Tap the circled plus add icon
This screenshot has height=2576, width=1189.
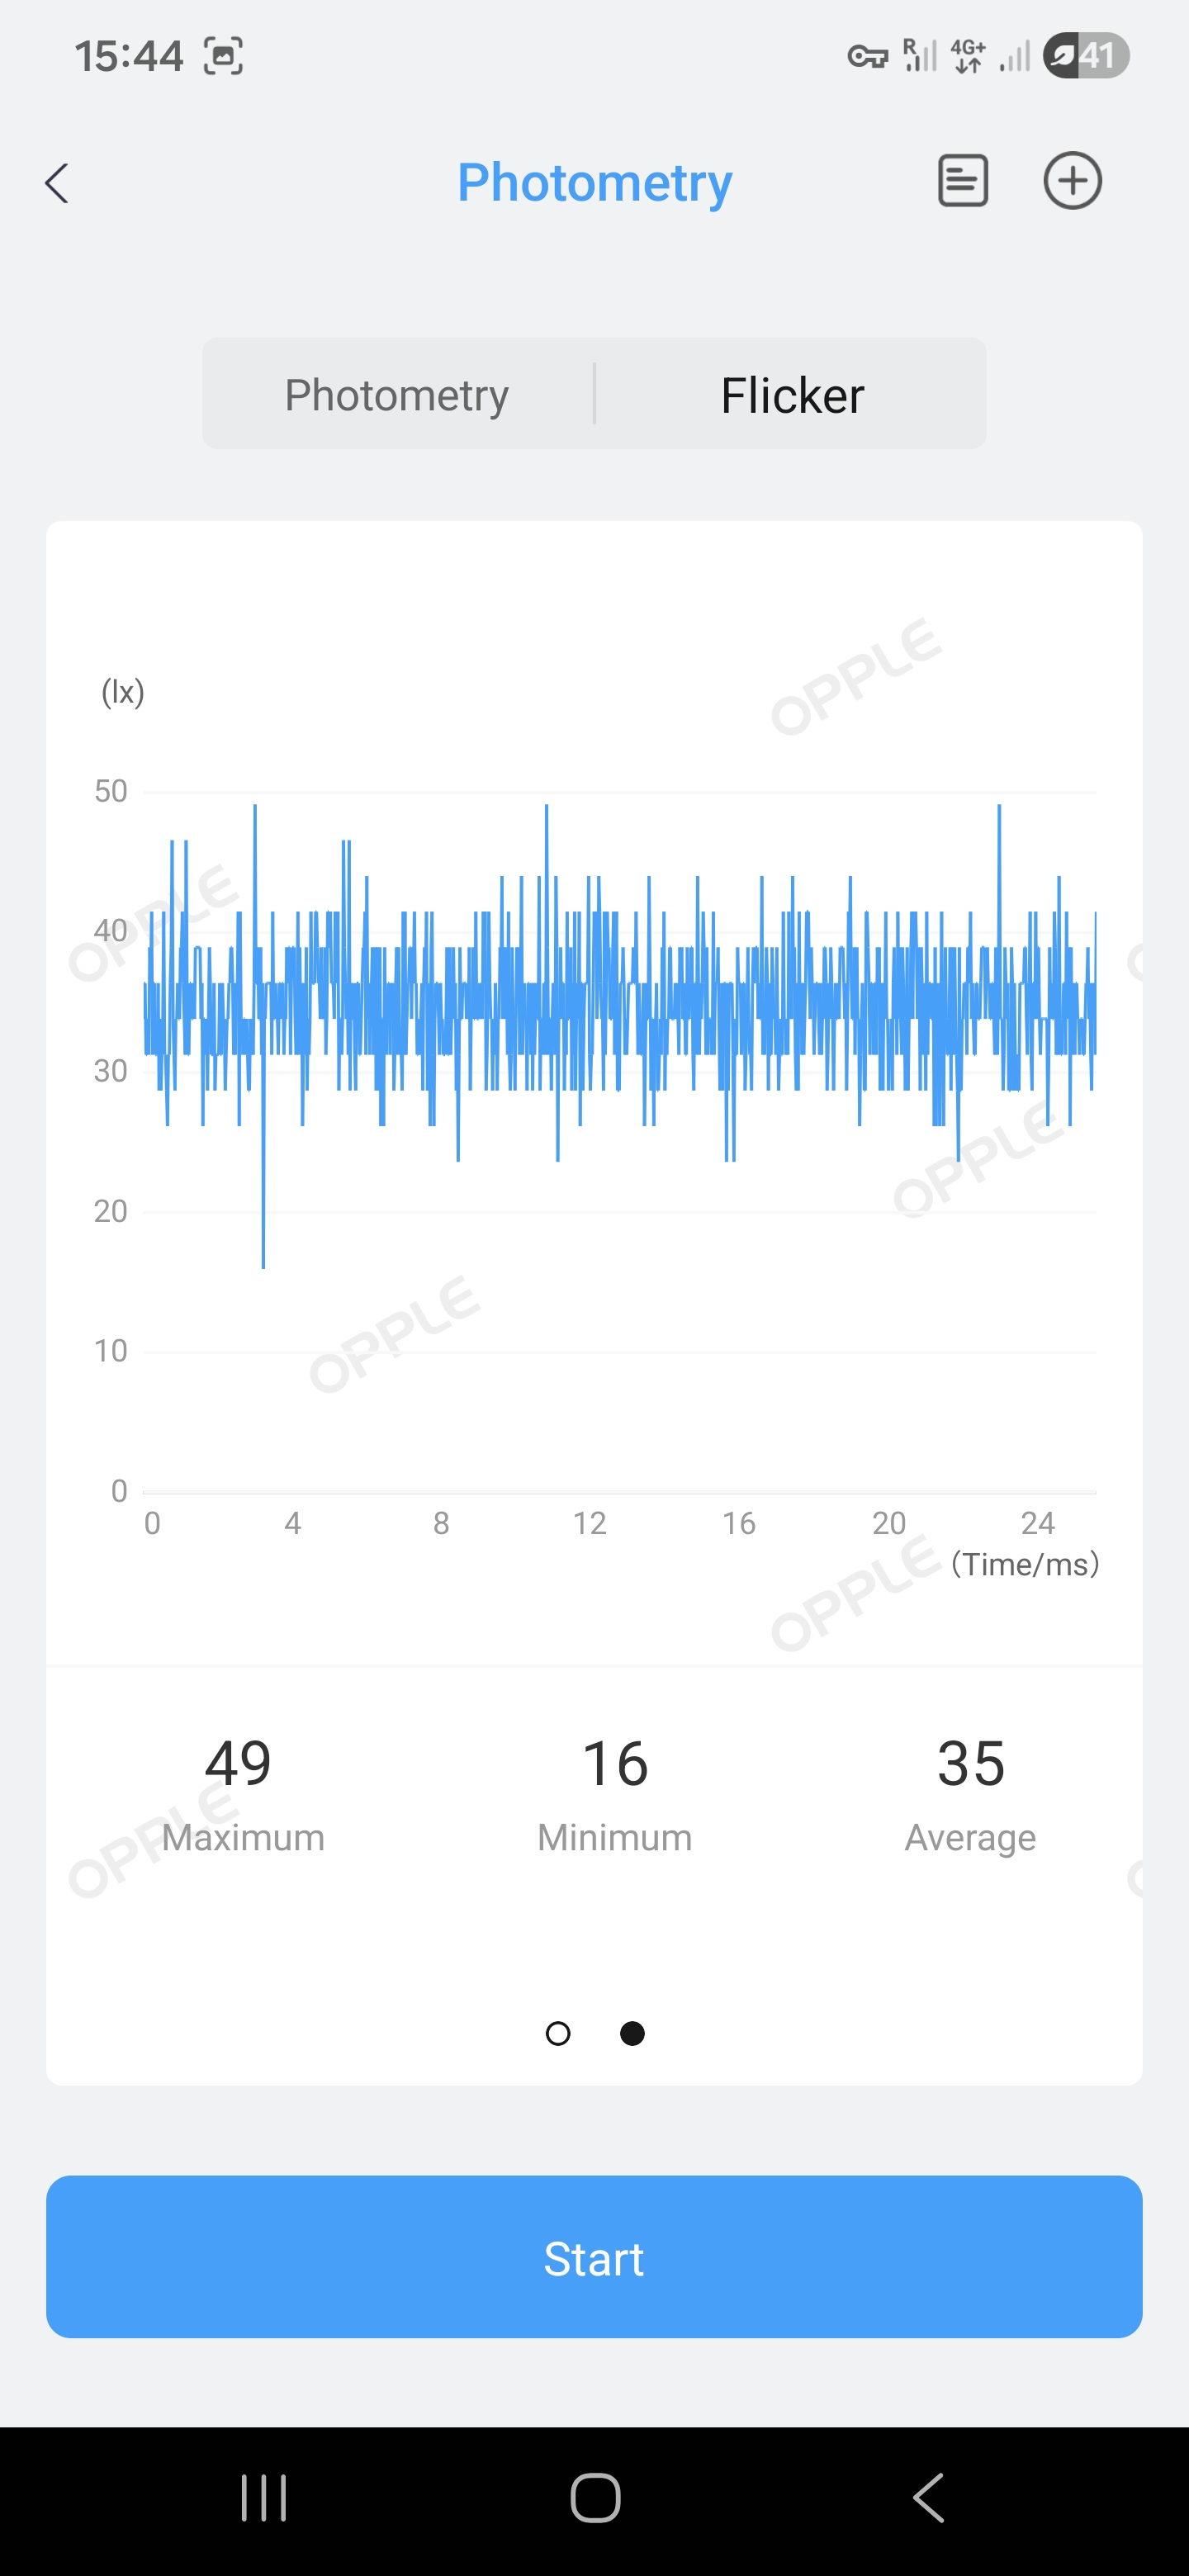click(x=1072, y=181)
